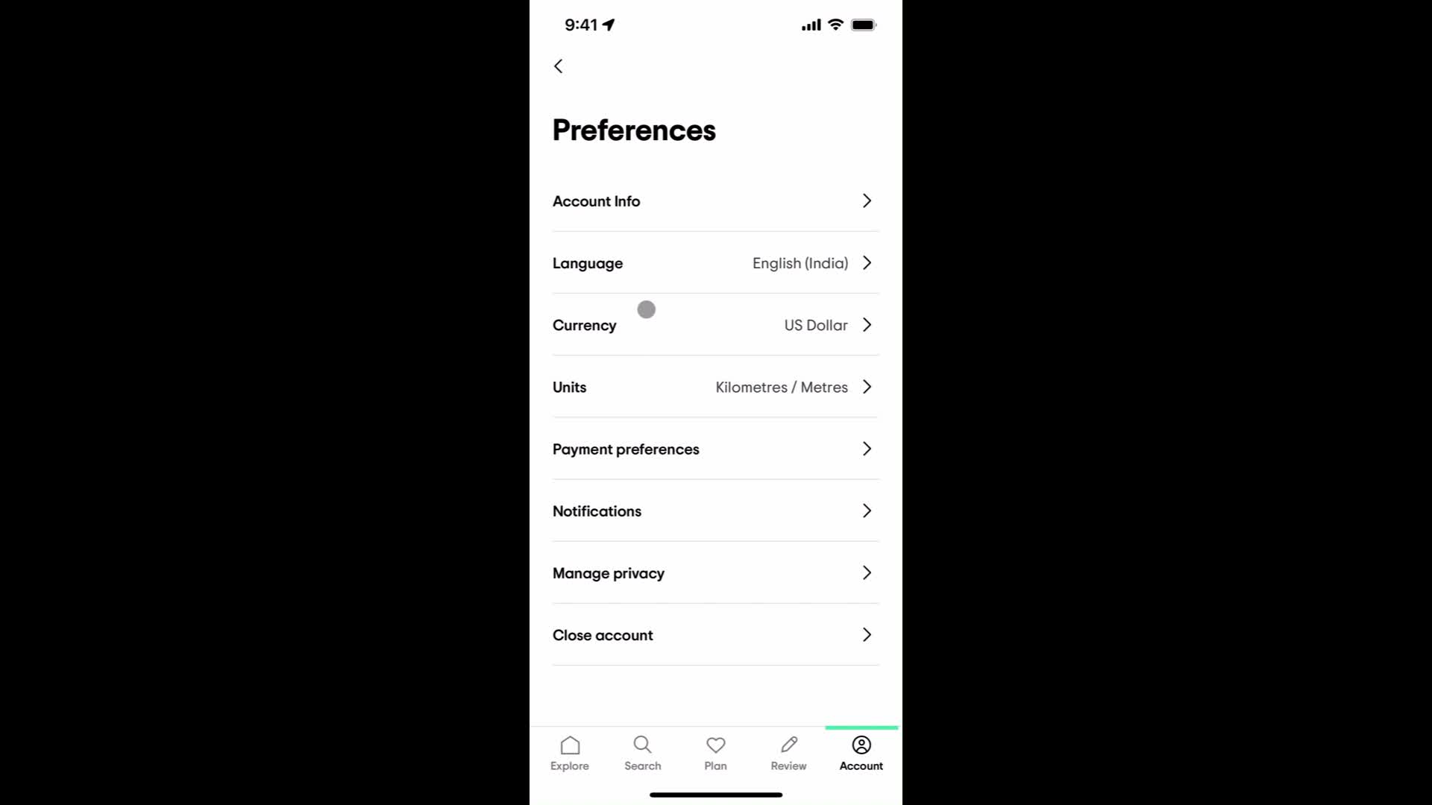Open Notifications settings page
The image size is (1432, 805).
tap(715, 510)
